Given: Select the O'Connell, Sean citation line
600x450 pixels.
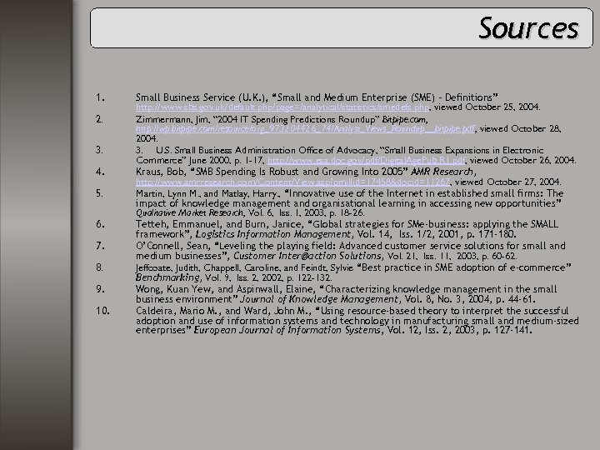Looking at the screenshot, I should [351, 246].
